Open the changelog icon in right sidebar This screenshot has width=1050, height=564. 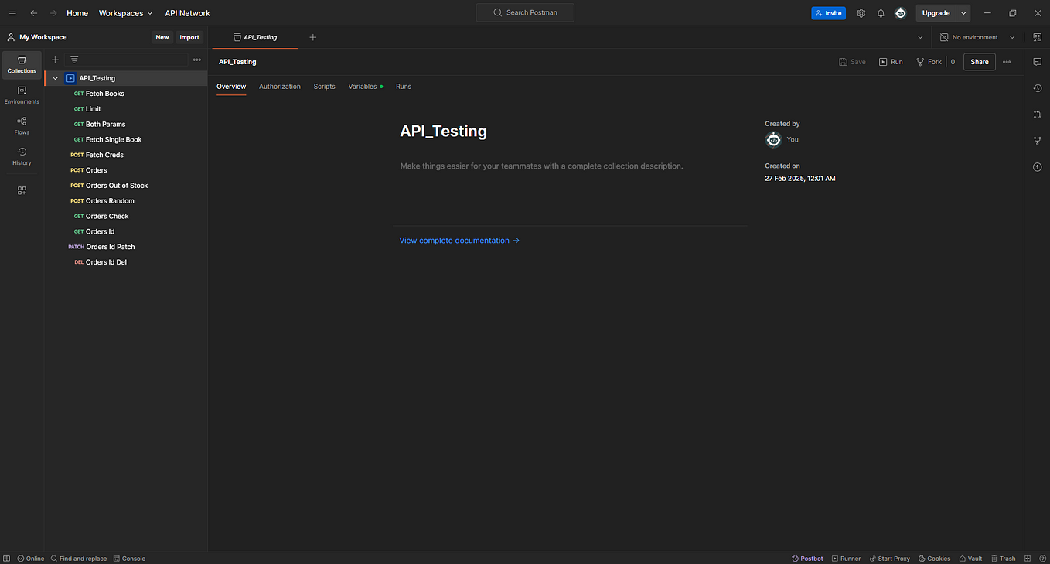click(1038, 88)
